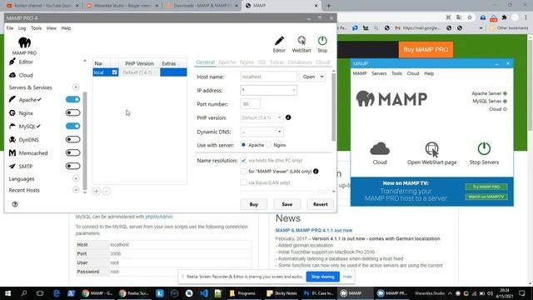Click the Try MAMP PRO button
Screen dimensions: 533x300
click(x=486, y=187)
